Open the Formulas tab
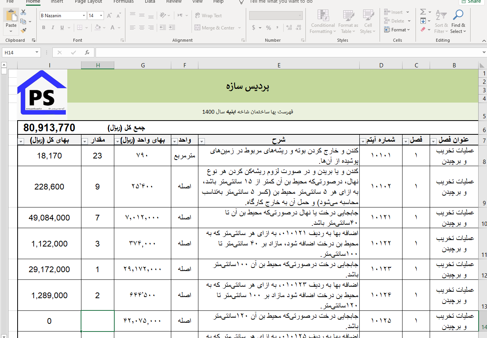Image resolution: width=487 pixels, height=338 pixels. (x=123, y=2)
